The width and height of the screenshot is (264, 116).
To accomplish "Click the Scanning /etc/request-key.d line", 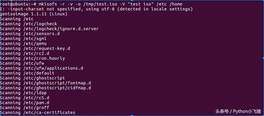I will click(35, 48).
